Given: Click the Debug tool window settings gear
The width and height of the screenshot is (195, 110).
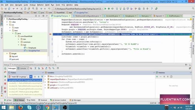Looking at the screenshot, I should (186, 64).
